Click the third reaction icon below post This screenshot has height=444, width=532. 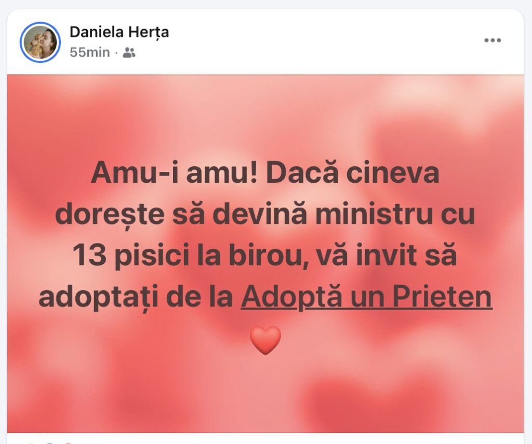point(68,442)
